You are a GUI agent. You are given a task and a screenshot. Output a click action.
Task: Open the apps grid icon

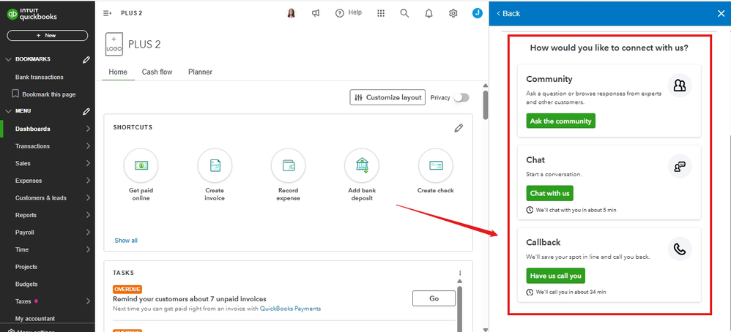381,13
